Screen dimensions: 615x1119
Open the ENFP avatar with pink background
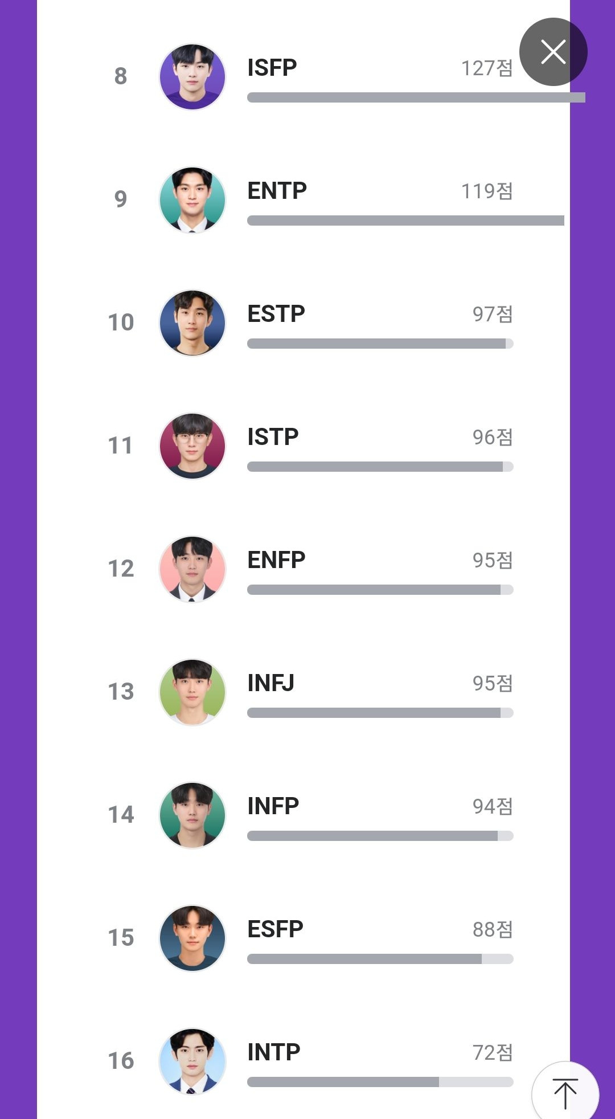[192, 569]
